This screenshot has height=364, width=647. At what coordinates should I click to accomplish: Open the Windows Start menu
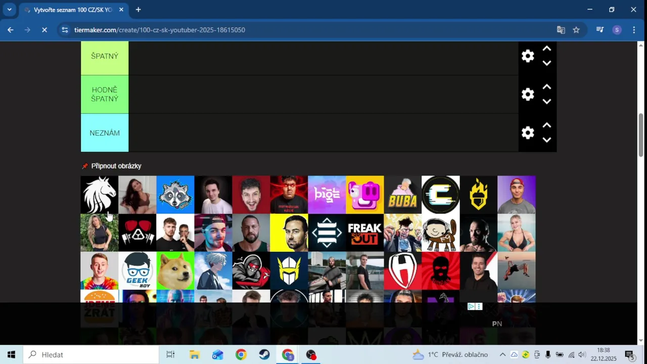[x=11, y=354]
